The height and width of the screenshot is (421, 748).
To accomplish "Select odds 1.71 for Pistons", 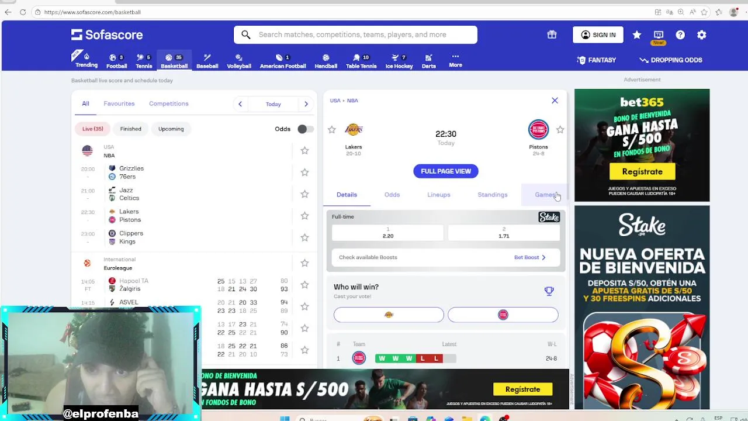I will [x=504, y=233].
